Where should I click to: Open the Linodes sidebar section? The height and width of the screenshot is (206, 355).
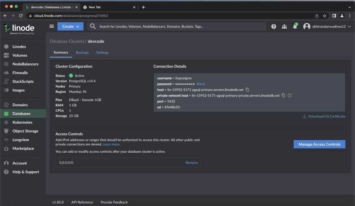click(x=19, y=47)
